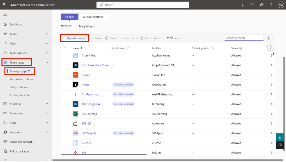This screenshot has height=162, width=286.
Task: Expand the Users navigation section
Action: 47,43
